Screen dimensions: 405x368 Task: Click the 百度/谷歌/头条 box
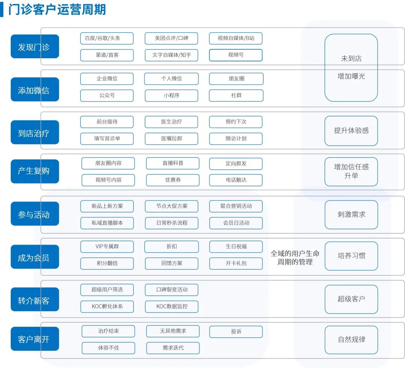coord(107,38)
